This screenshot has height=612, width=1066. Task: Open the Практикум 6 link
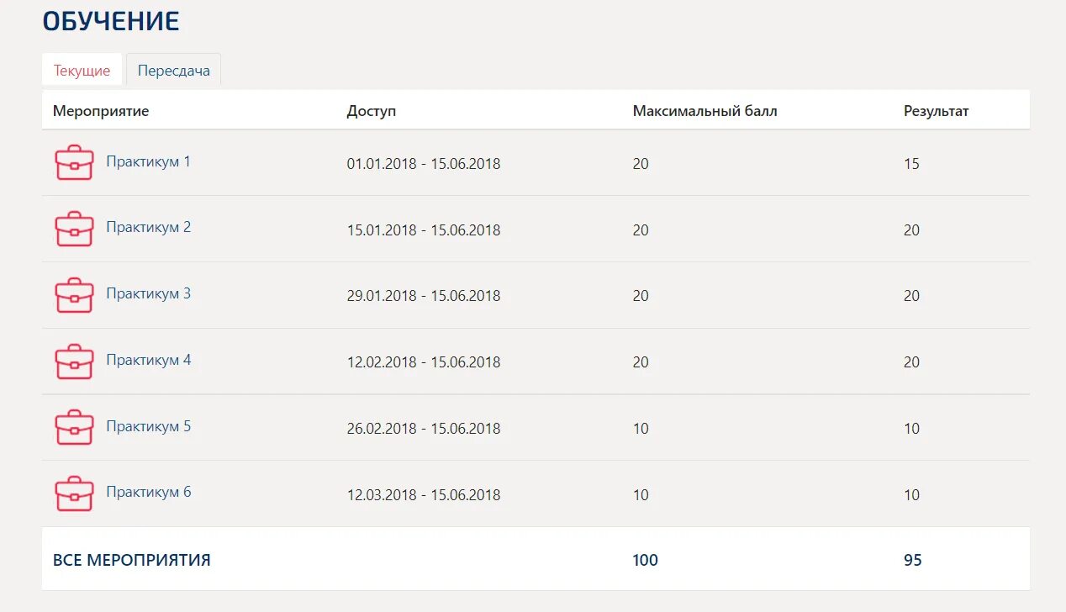tap(148, 492)
